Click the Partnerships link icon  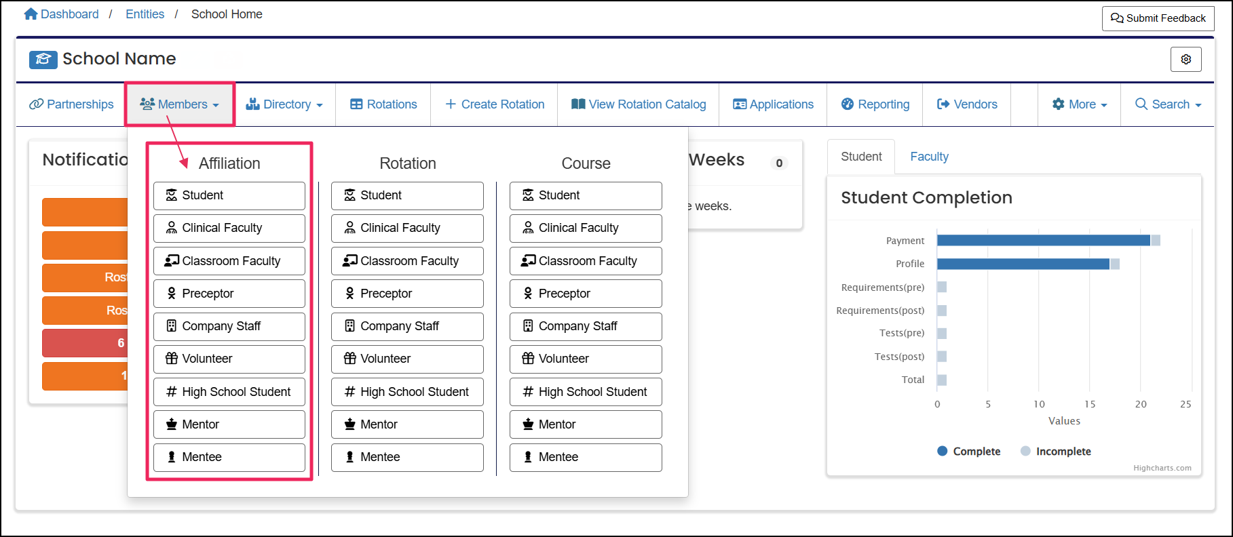click(x=36, y=104)
